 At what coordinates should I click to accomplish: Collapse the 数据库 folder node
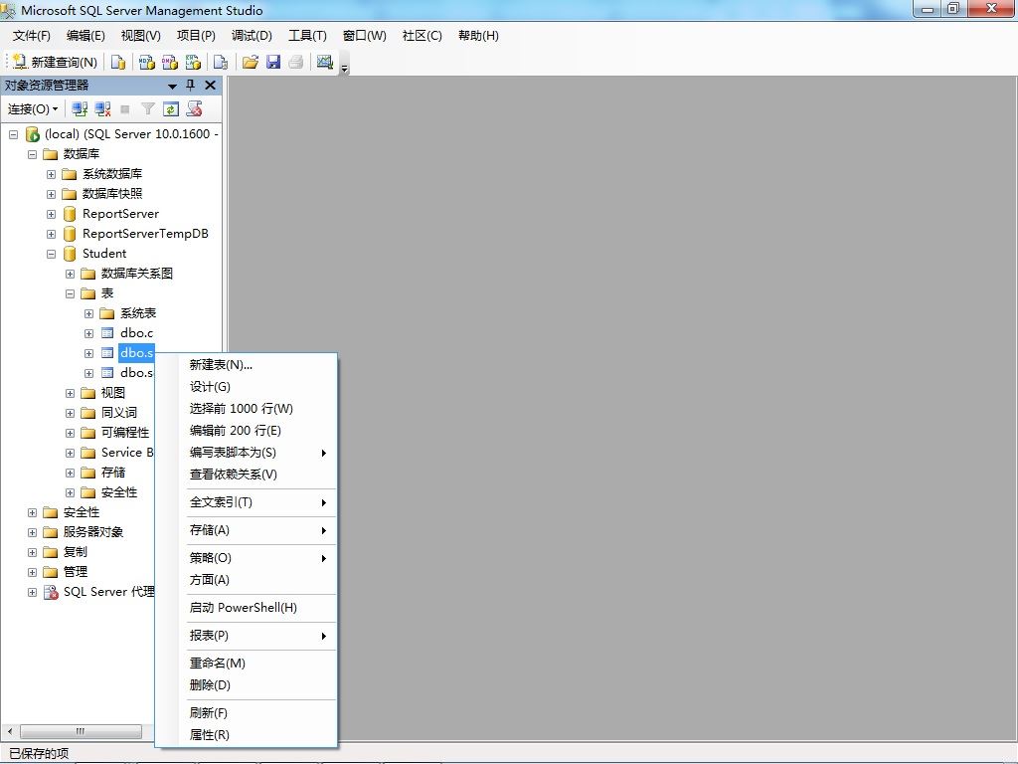coord(32,154)
